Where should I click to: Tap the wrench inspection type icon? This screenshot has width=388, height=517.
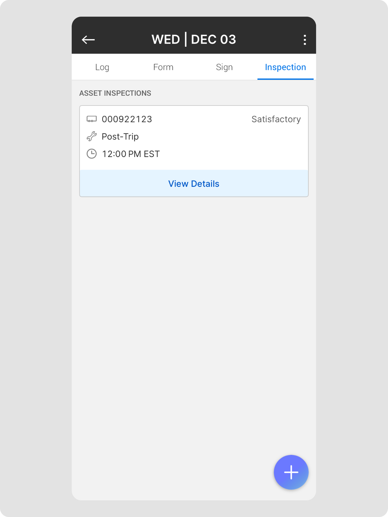(x=91, y=137)
